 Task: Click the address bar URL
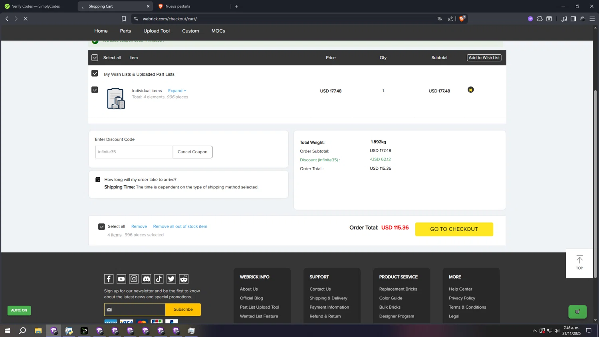click(170, 19)
